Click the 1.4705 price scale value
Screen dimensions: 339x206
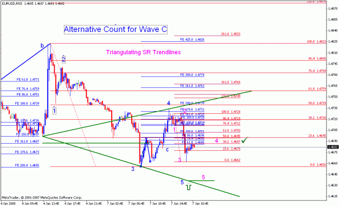332,130
